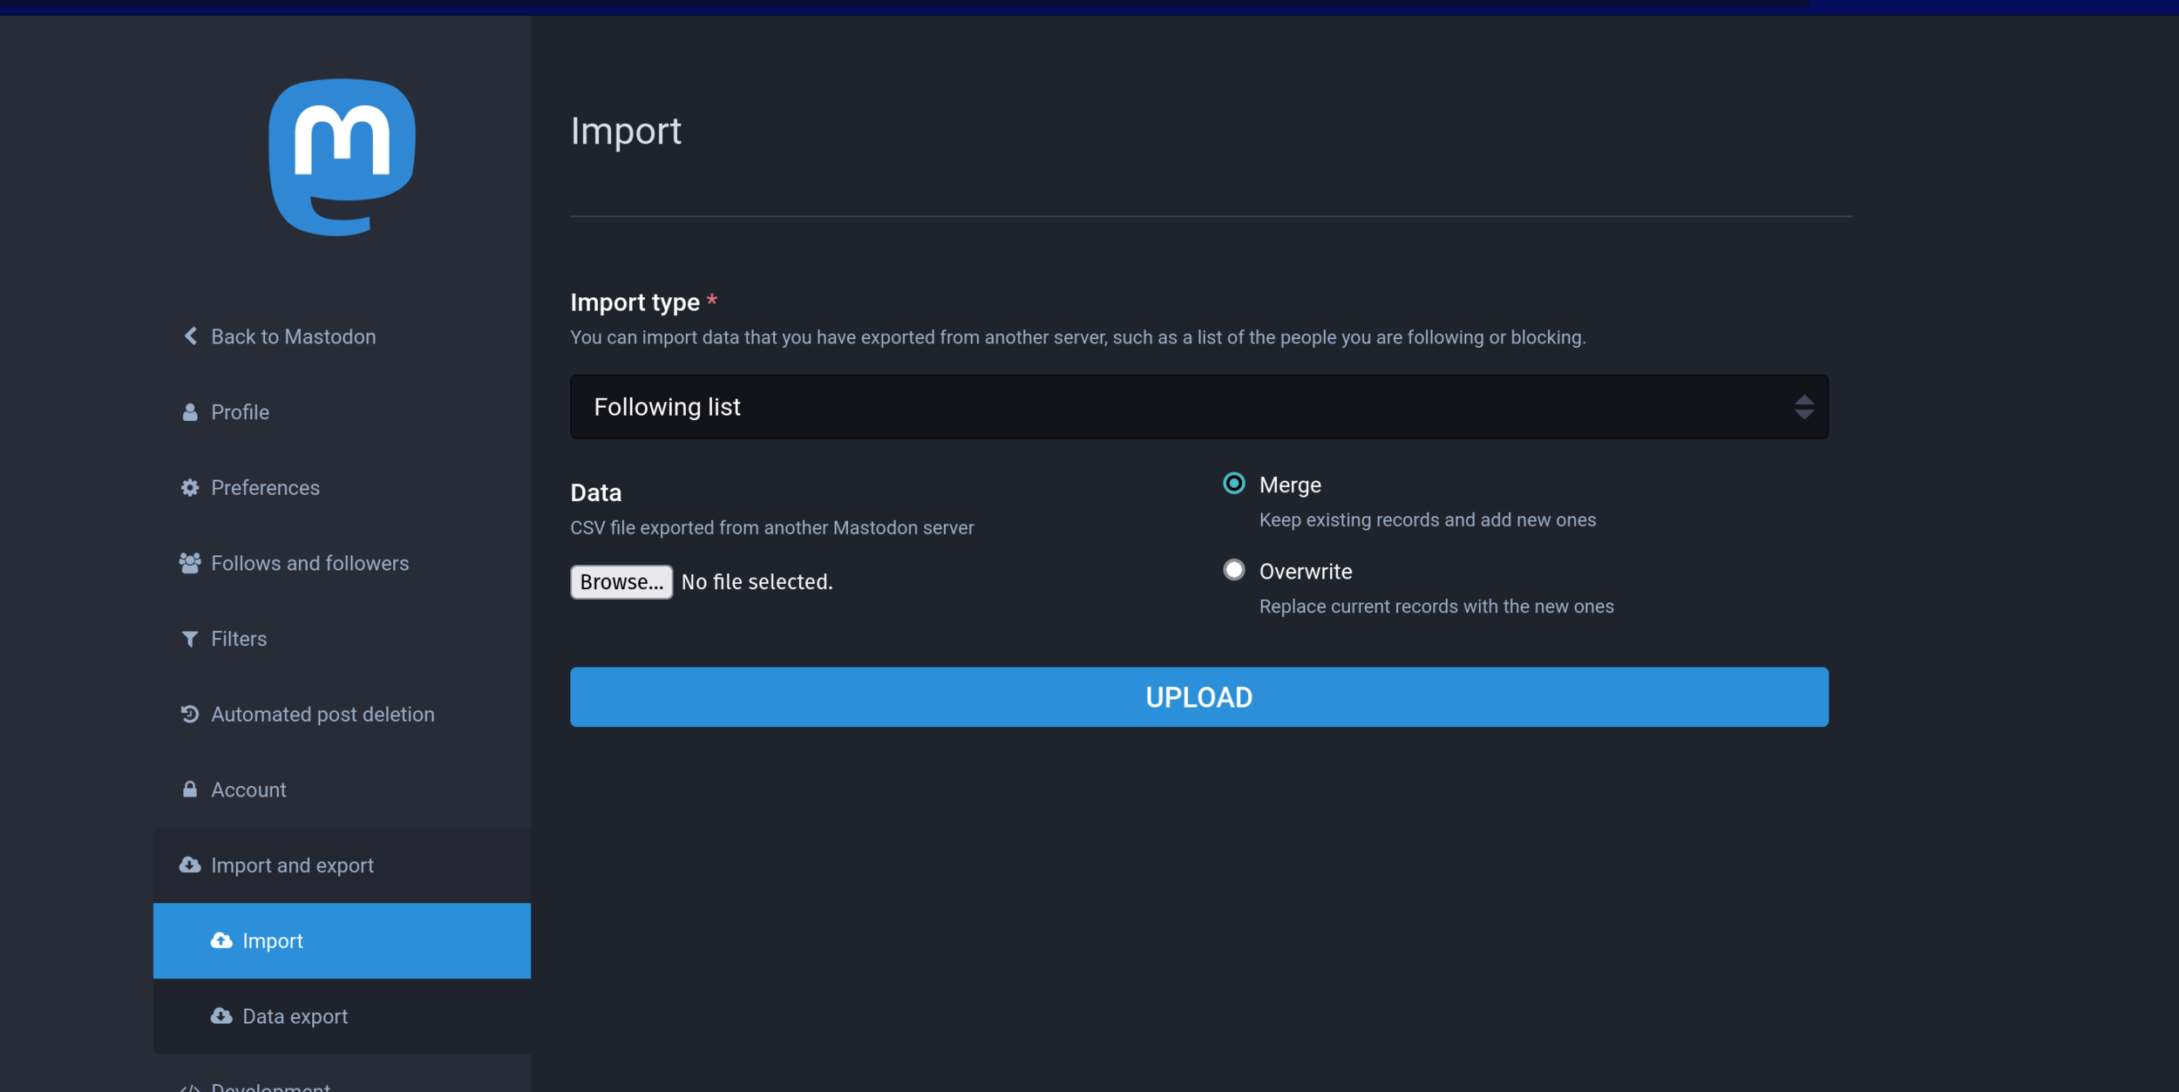Collapse the Import and export section
Screen dimensions: 2179x1092
(x=292, y=865)
